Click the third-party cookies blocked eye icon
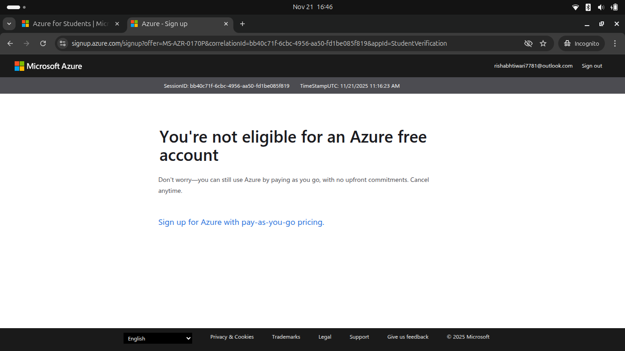Viewport: 625px width, 351px height. [x=528, y=43]
